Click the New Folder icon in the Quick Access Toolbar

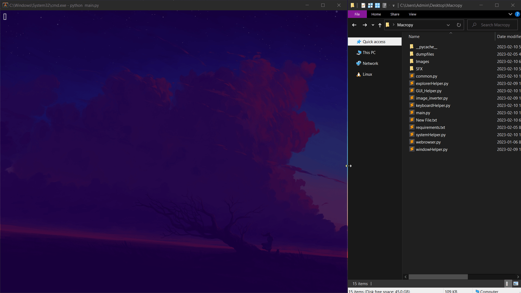[x=352, y=5]
